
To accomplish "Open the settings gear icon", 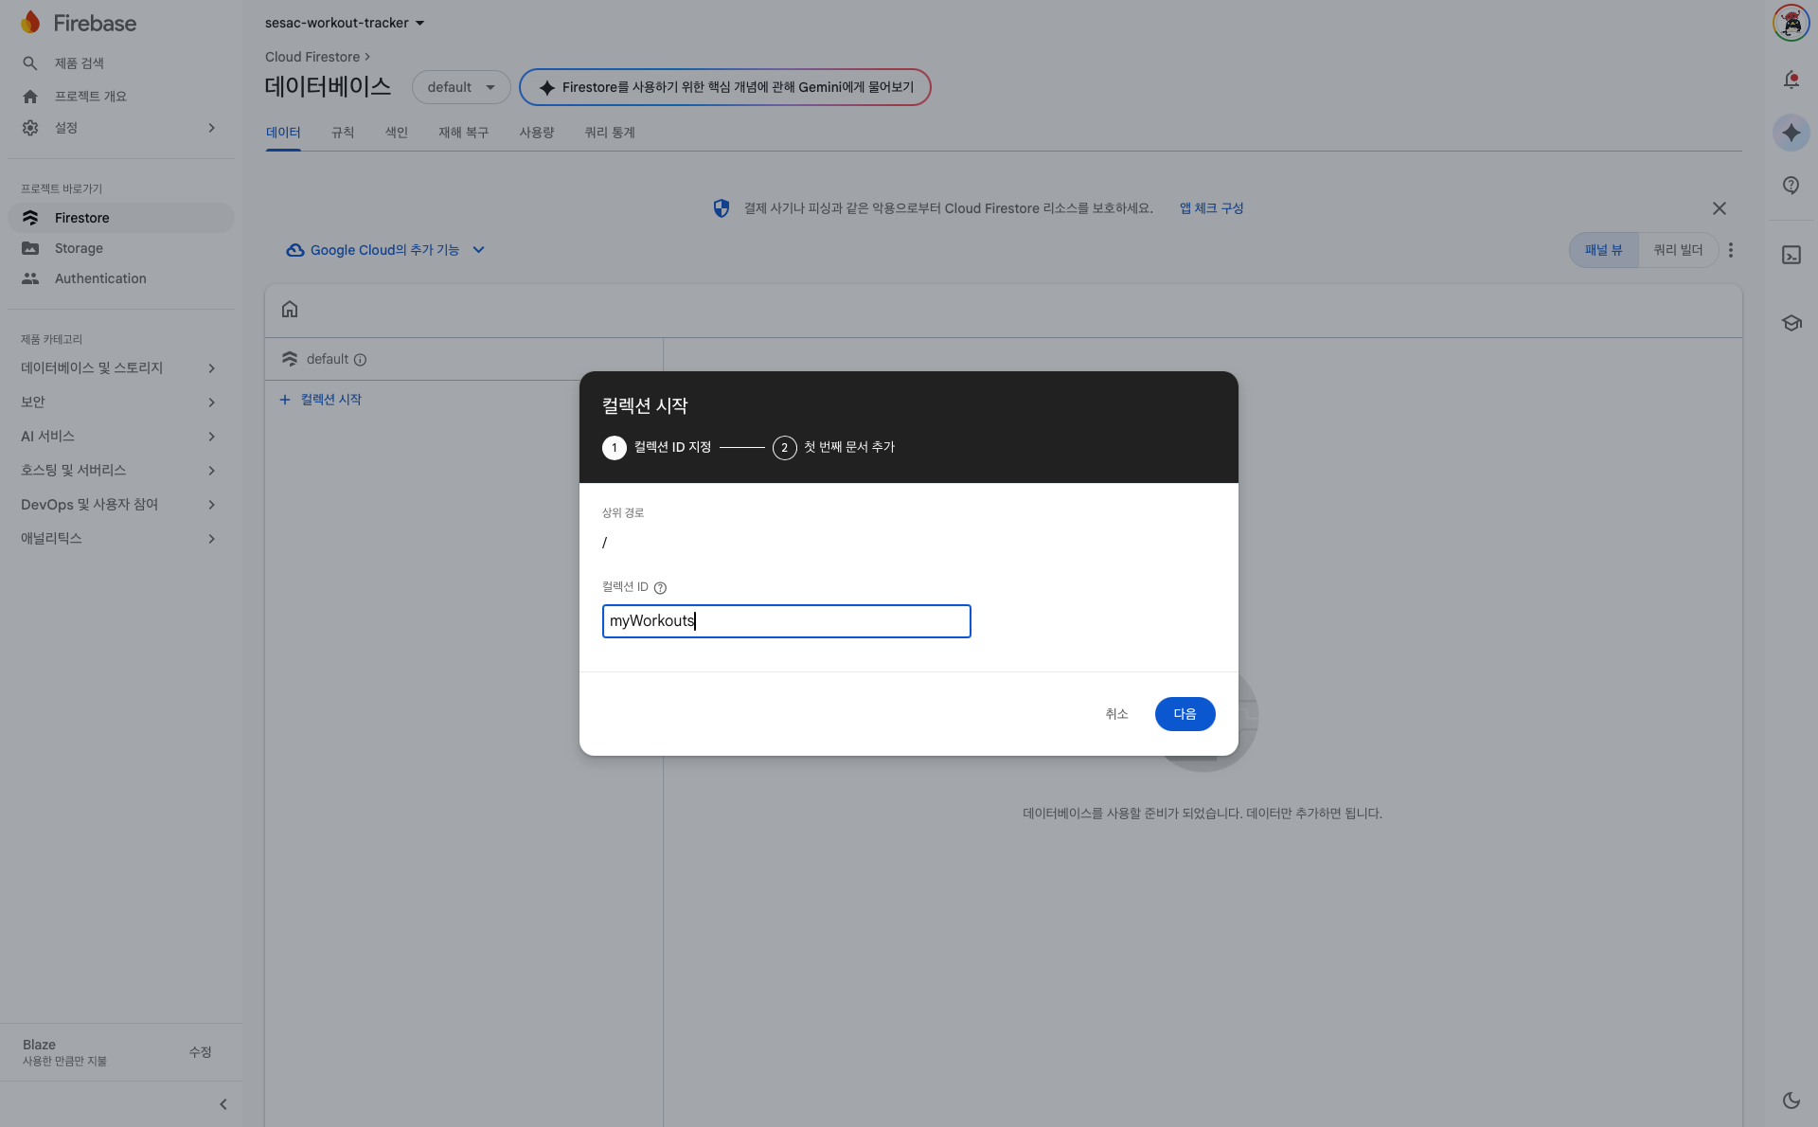I will 30,128.
